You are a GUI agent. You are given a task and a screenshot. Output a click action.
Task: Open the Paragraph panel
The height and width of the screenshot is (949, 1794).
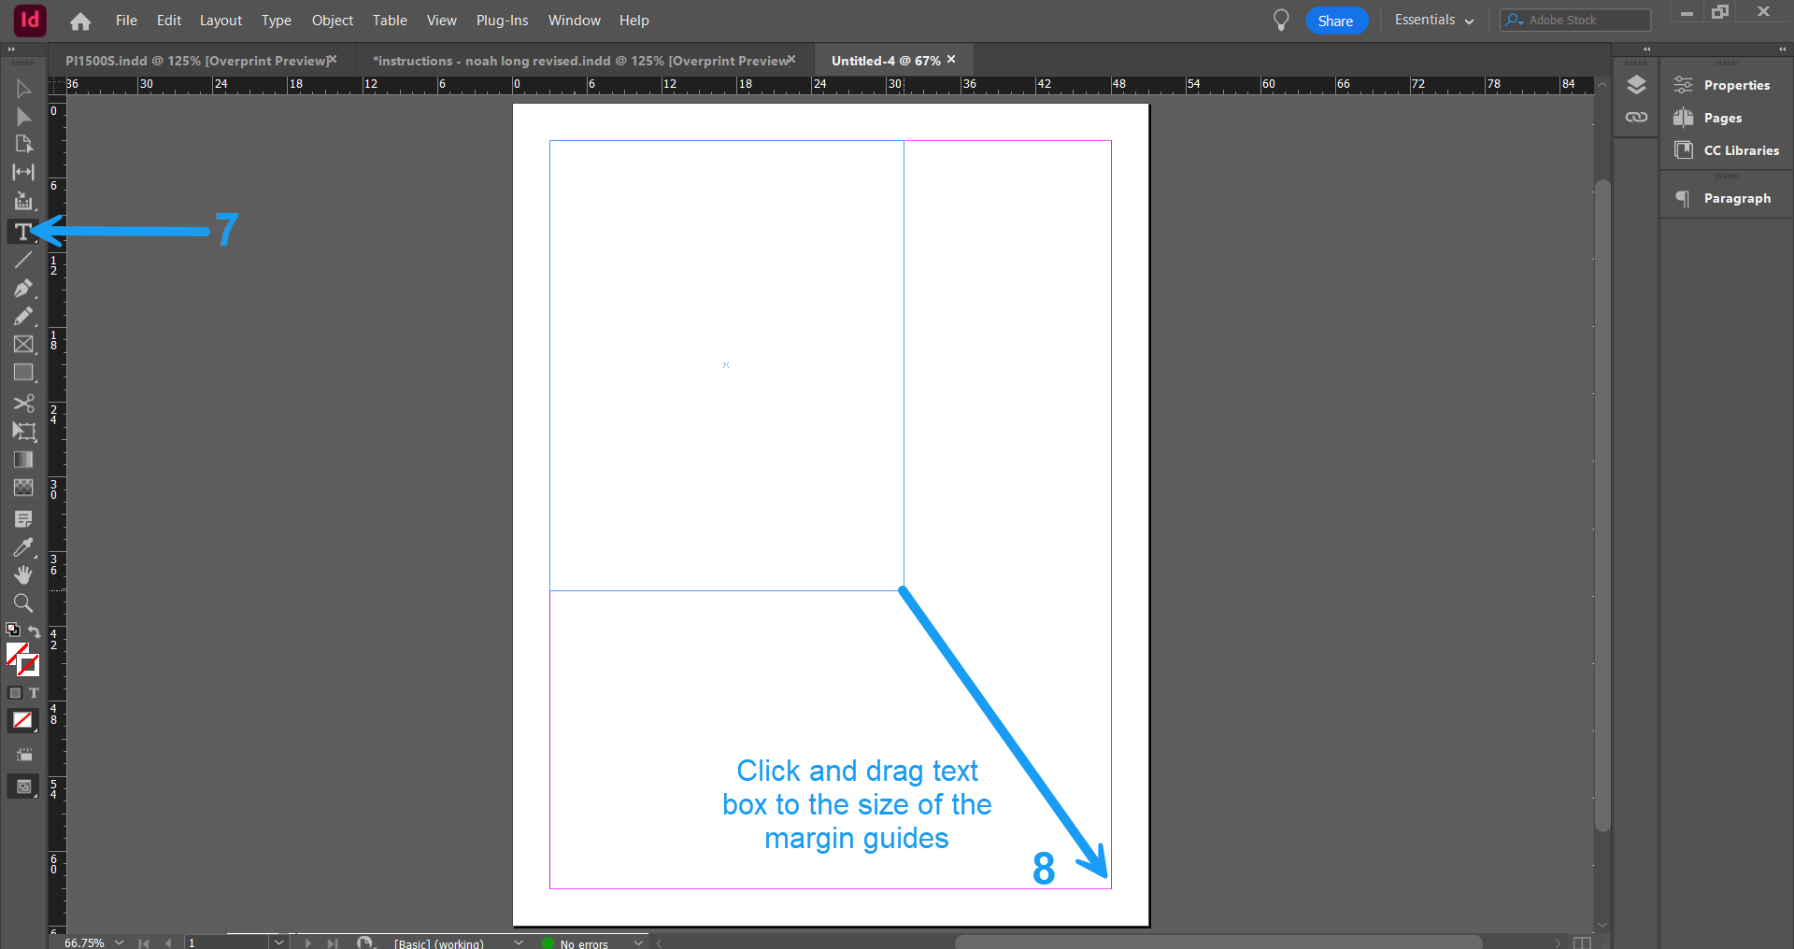tap(1736, 198)
